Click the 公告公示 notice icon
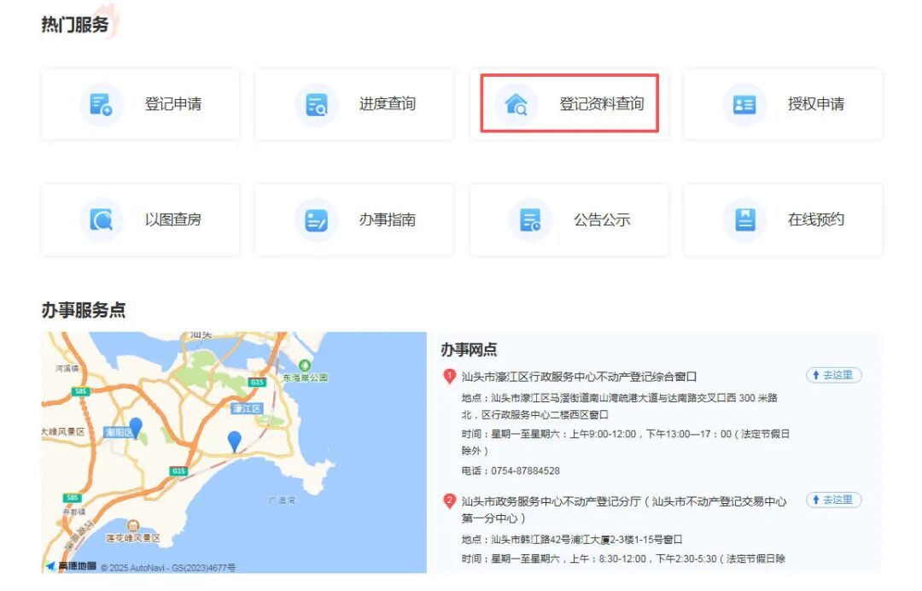 (530, 220)
